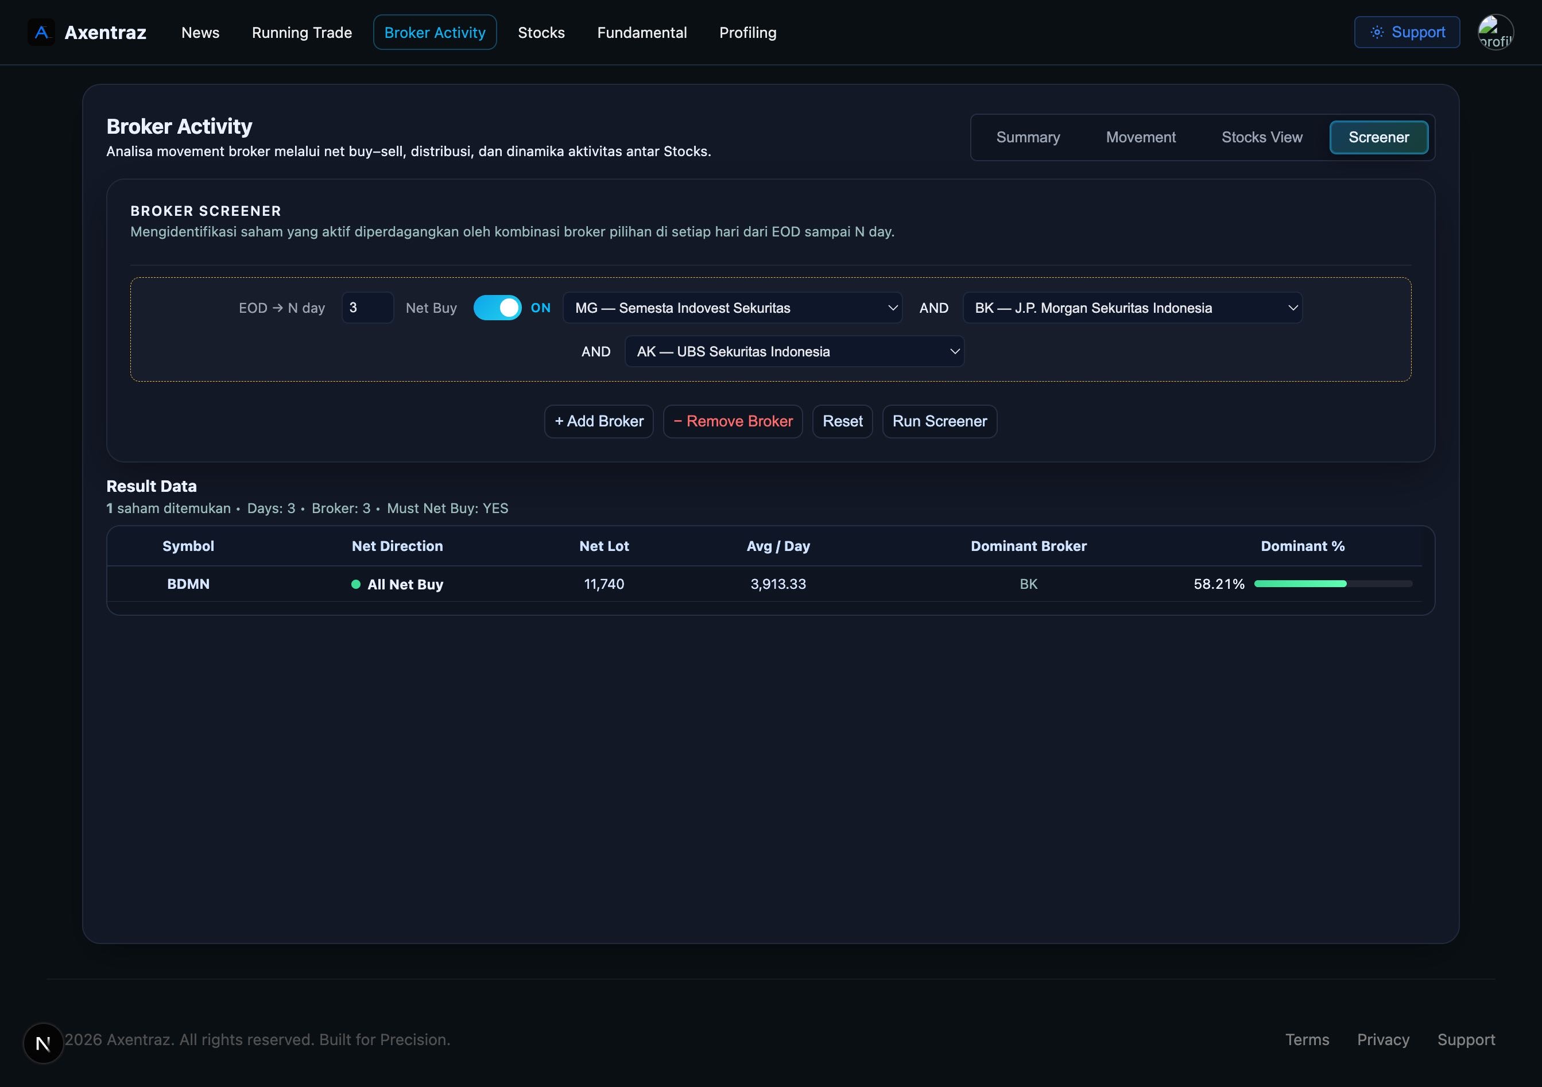Click the Axentraz logo icon
1542x1087 pixels.
pyautogui.click(x=41, y=32)
